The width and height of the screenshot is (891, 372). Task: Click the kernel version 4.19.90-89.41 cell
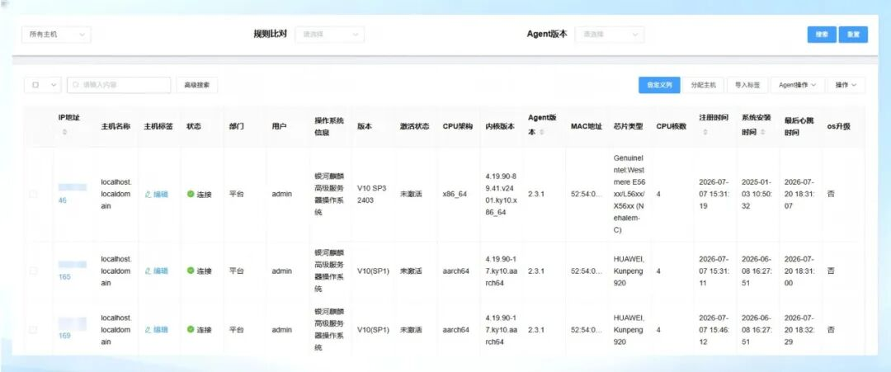[502, 194]
